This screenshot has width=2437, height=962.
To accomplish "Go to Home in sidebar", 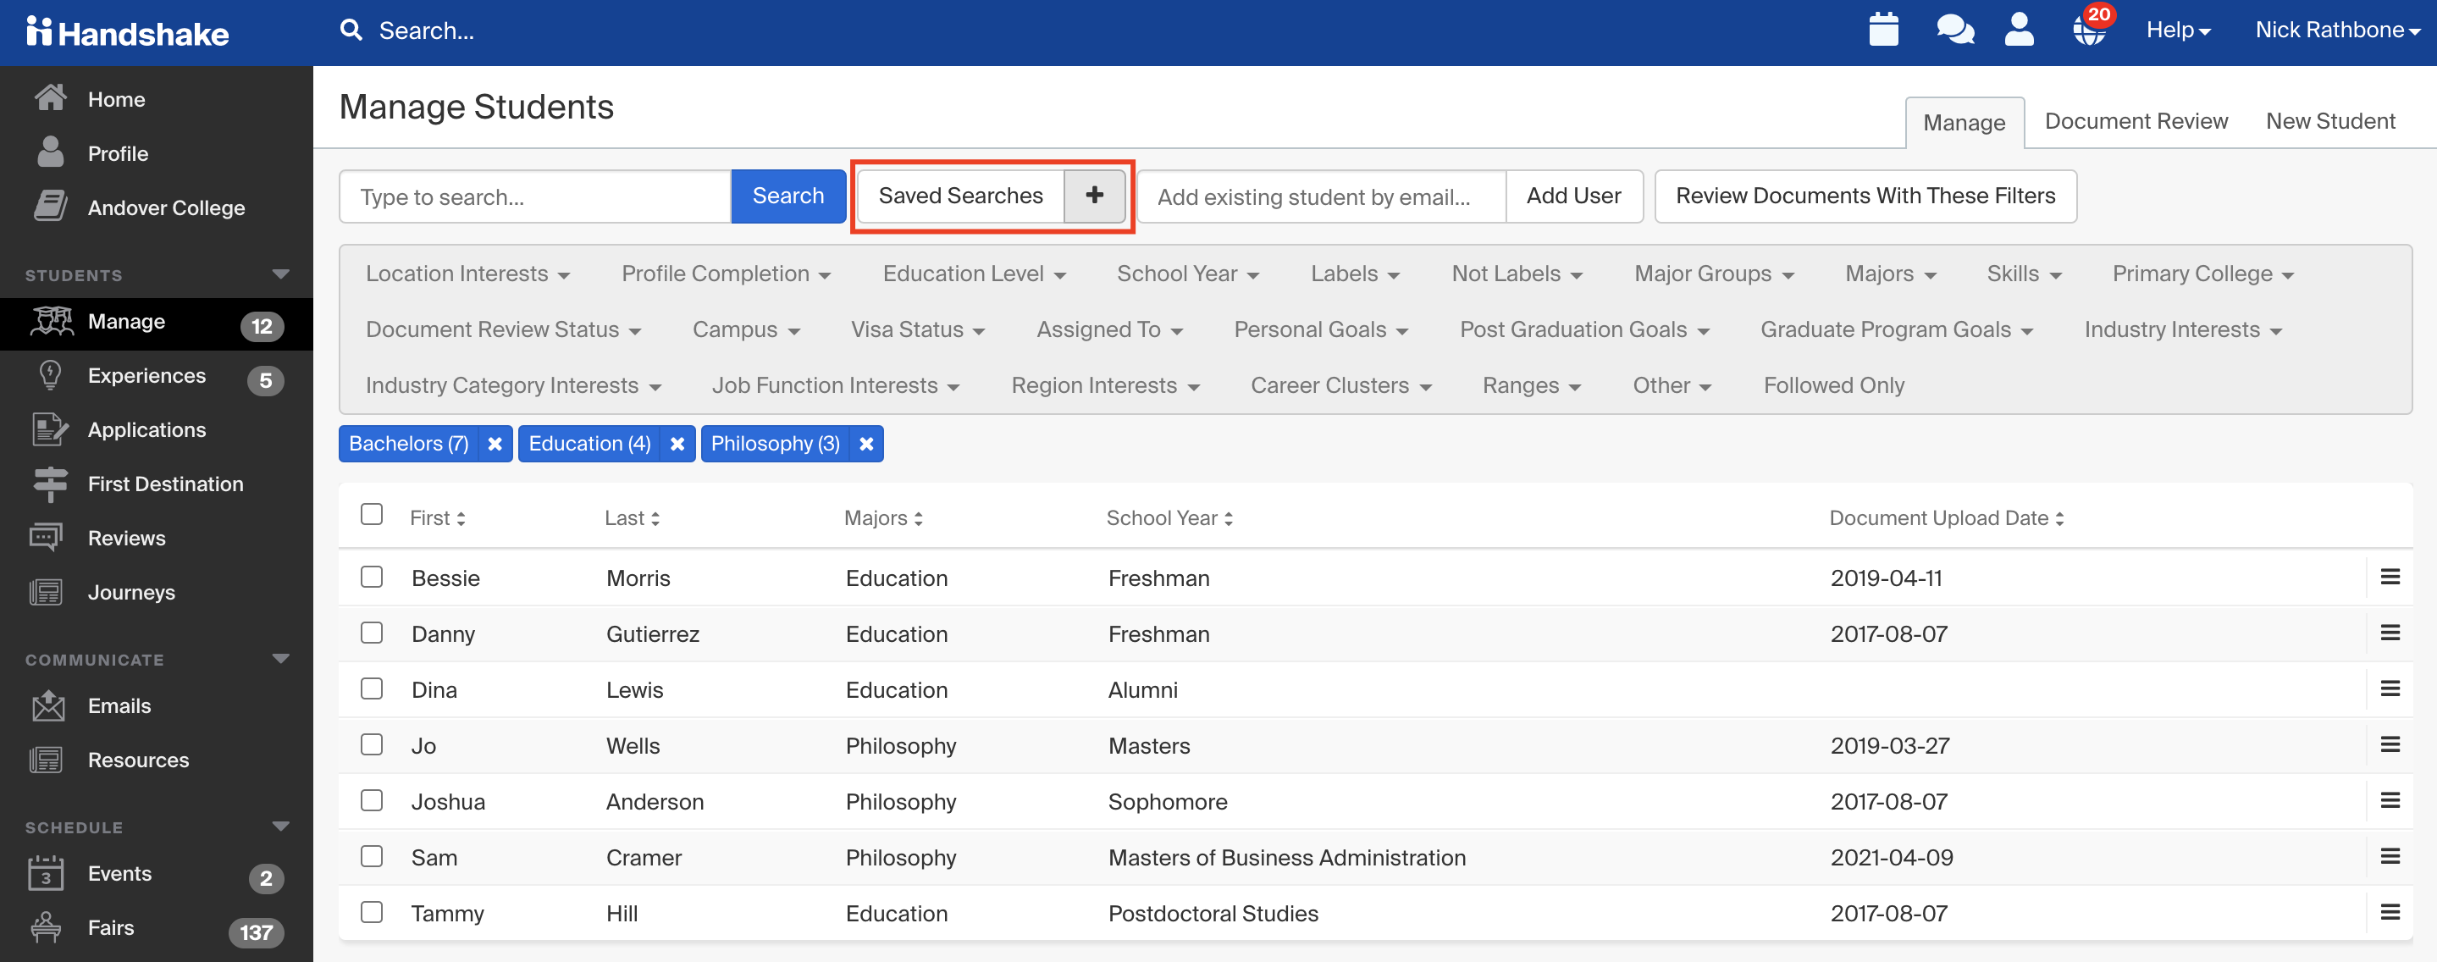I will coord(156,99).
